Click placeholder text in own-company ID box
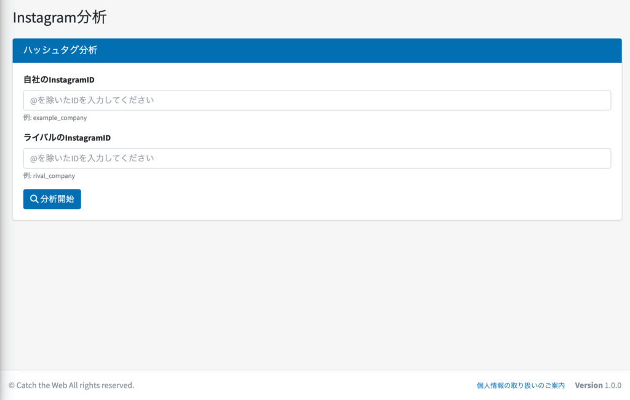 click(92, 100)
